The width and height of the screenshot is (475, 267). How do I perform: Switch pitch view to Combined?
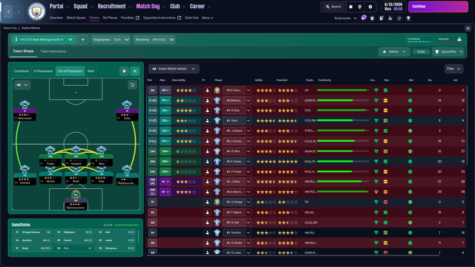(22, 71)
